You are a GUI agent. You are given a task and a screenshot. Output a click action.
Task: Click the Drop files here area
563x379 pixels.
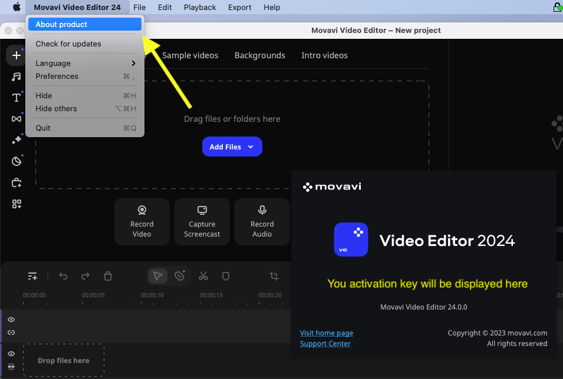64,360
